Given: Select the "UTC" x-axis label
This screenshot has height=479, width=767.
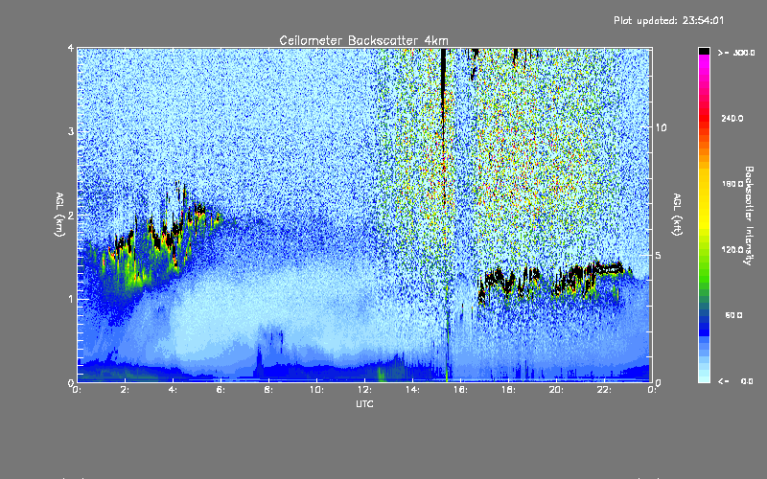Looking at the screenshot, I should click(364, 403).
